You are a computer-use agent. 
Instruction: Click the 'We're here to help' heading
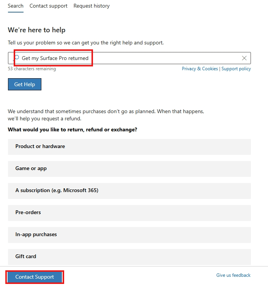pyautogui.click(x=36, y=30)
